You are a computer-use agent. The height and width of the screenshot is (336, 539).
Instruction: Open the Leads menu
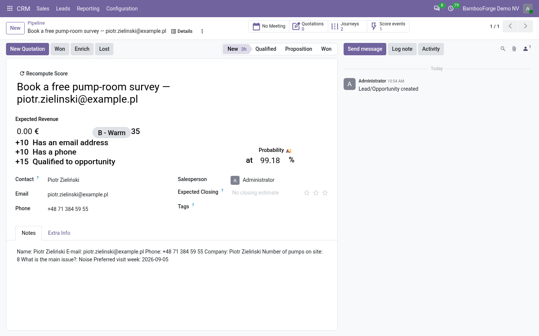click(63, 9)
